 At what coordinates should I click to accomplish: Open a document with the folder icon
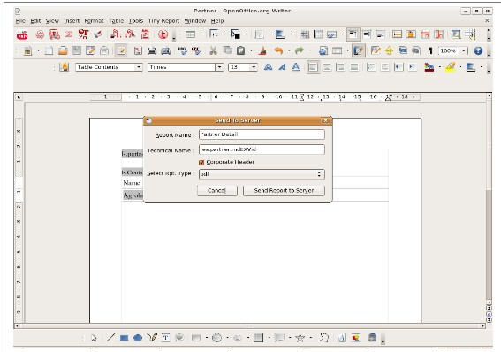coord(63,50)
